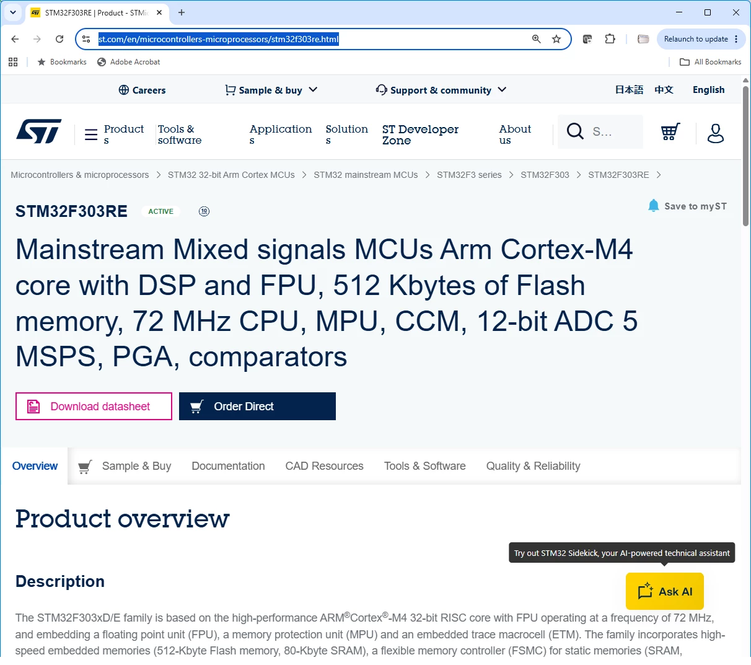Select the Overview tab
The width and height of the screenshot is (751, 665).
click(x=35, y=466)
